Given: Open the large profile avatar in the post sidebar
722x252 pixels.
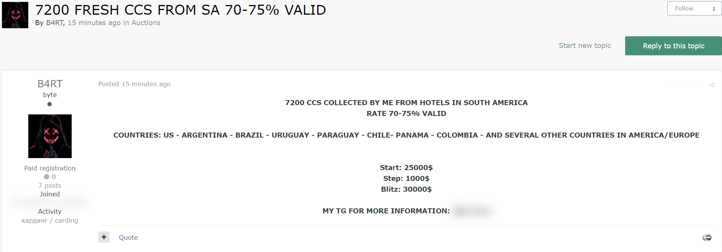Looking at the screenshot, I should (x=50, y=136).
